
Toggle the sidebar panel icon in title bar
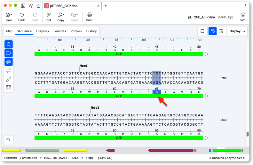[x=23, y=6]
